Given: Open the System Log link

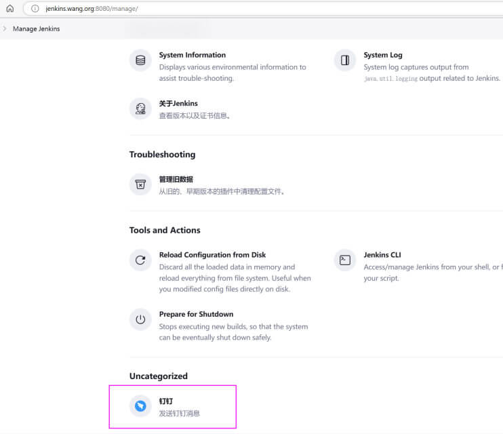Looking at the screenshot, I should 383,55.
